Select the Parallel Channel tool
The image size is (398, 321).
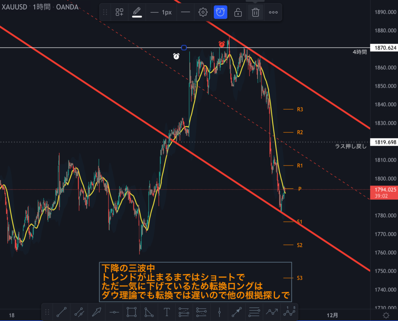pos(79,312)
